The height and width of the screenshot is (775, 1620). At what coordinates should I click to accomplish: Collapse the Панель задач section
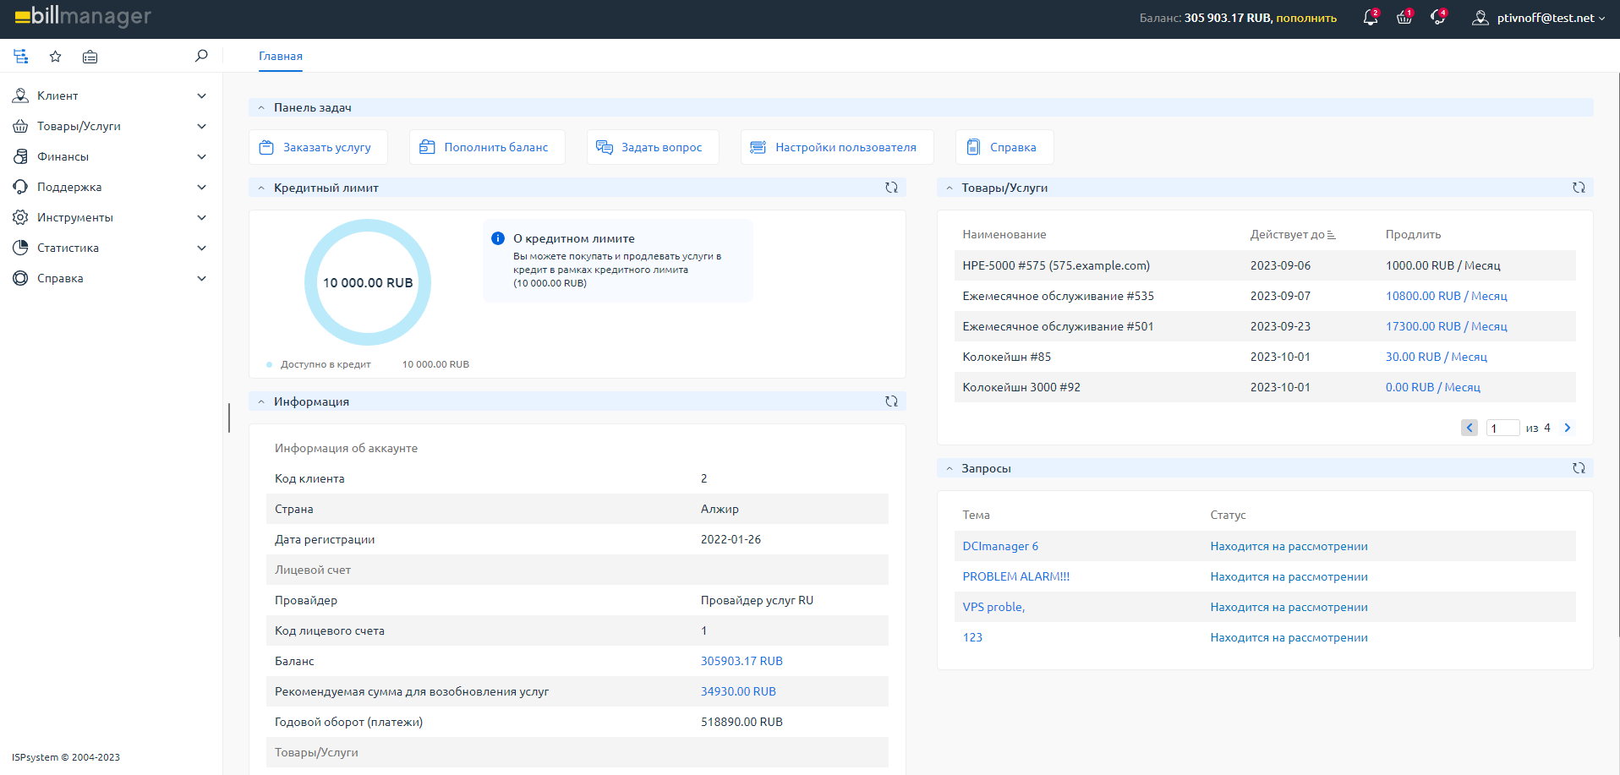point(261,107)
